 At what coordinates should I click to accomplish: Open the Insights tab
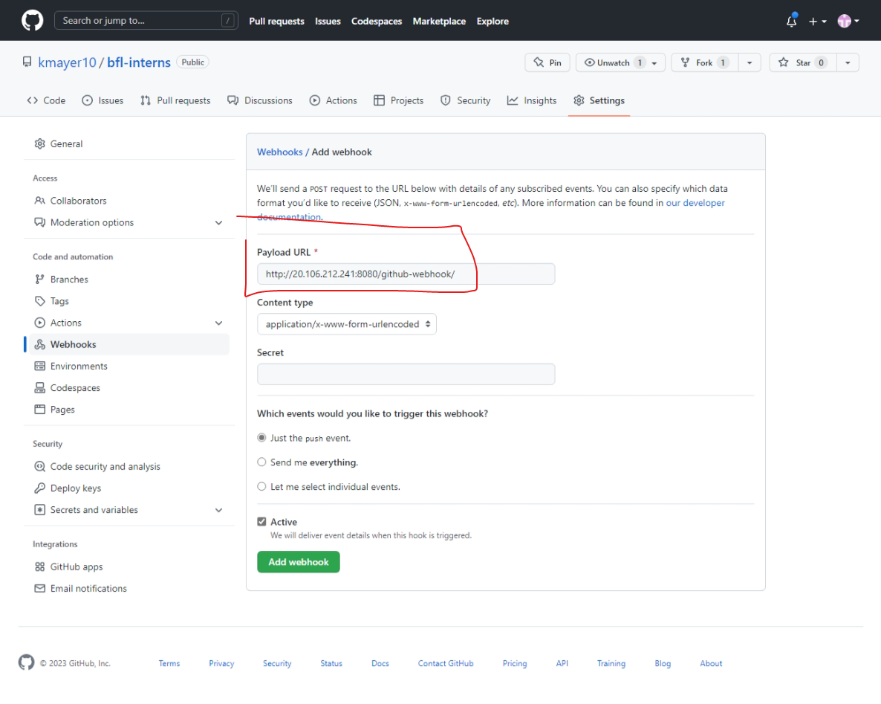(532, 100)
